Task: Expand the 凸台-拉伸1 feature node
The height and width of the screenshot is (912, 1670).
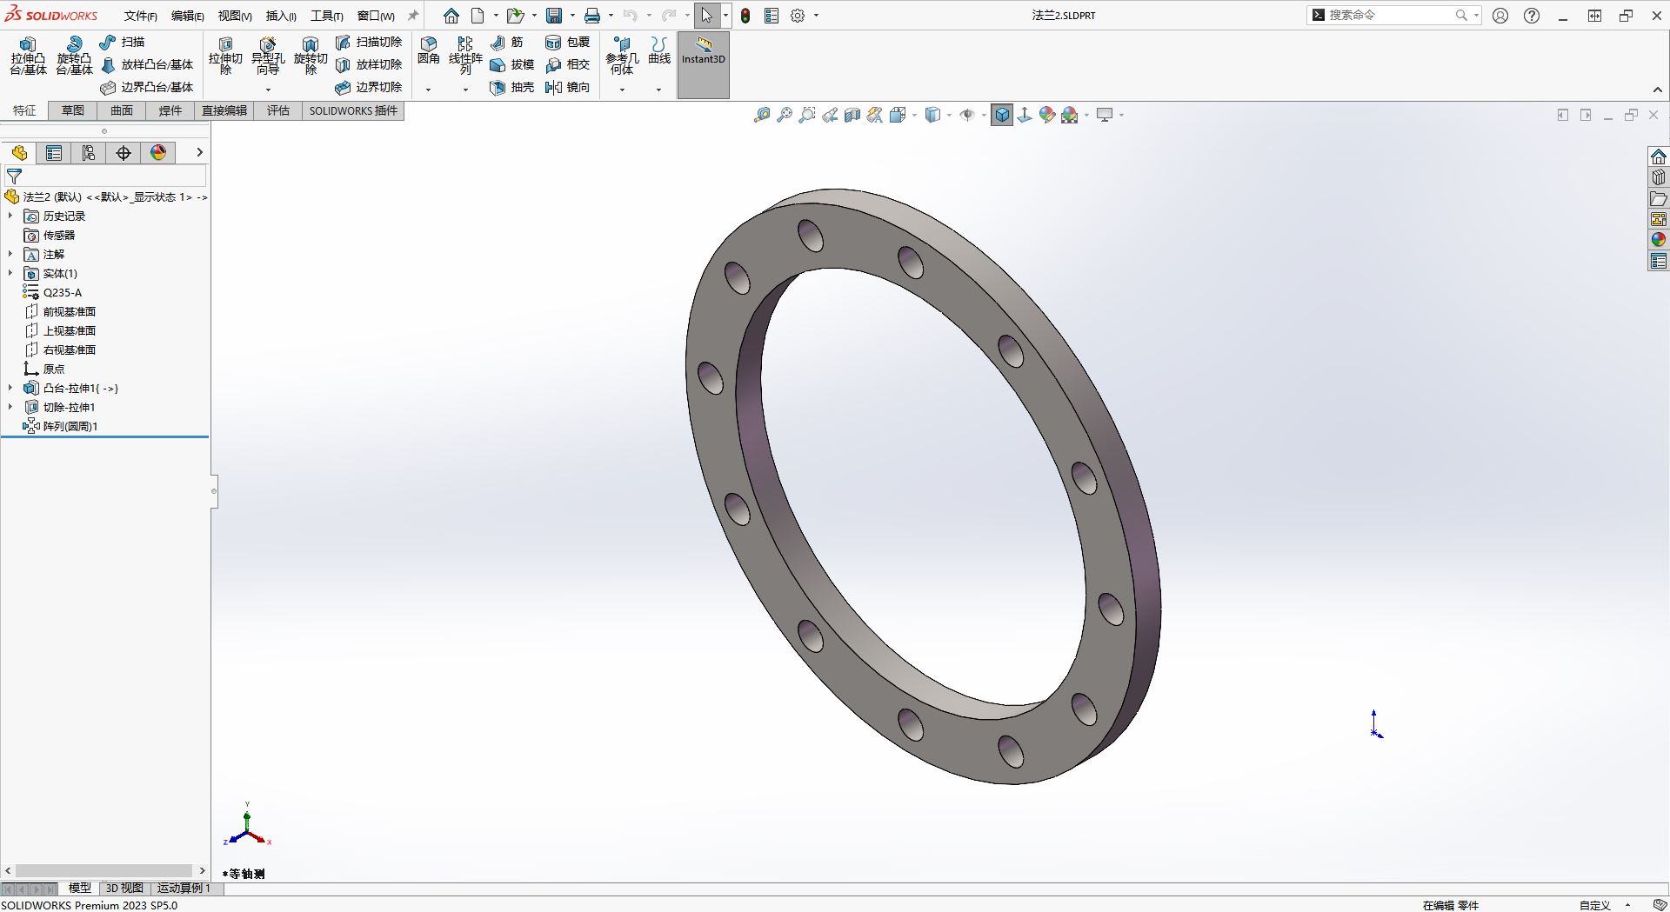Action: tap(10, 388)
